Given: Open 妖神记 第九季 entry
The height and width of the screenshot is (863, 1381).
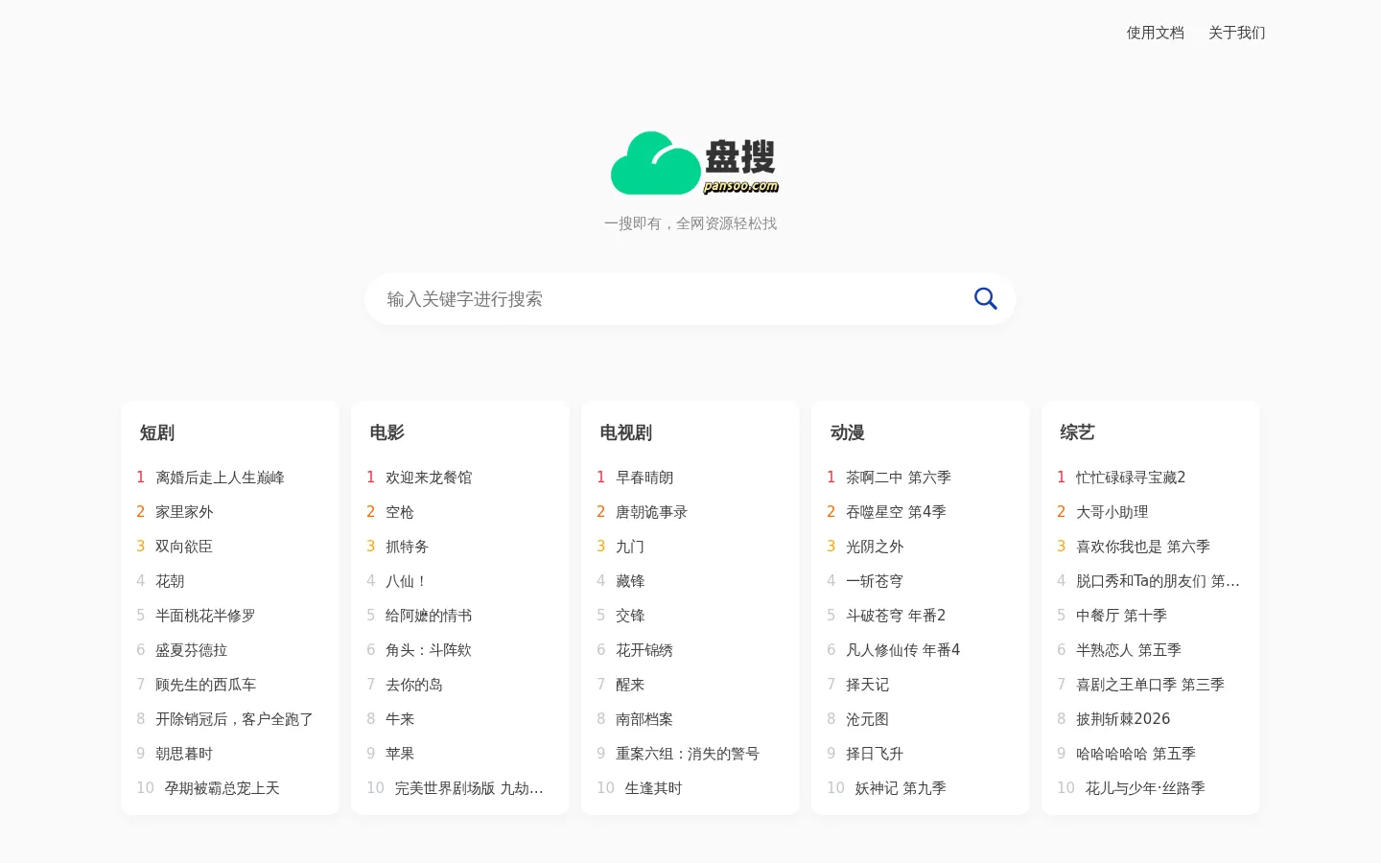Looking at the screenshot, I should point(901,788).
